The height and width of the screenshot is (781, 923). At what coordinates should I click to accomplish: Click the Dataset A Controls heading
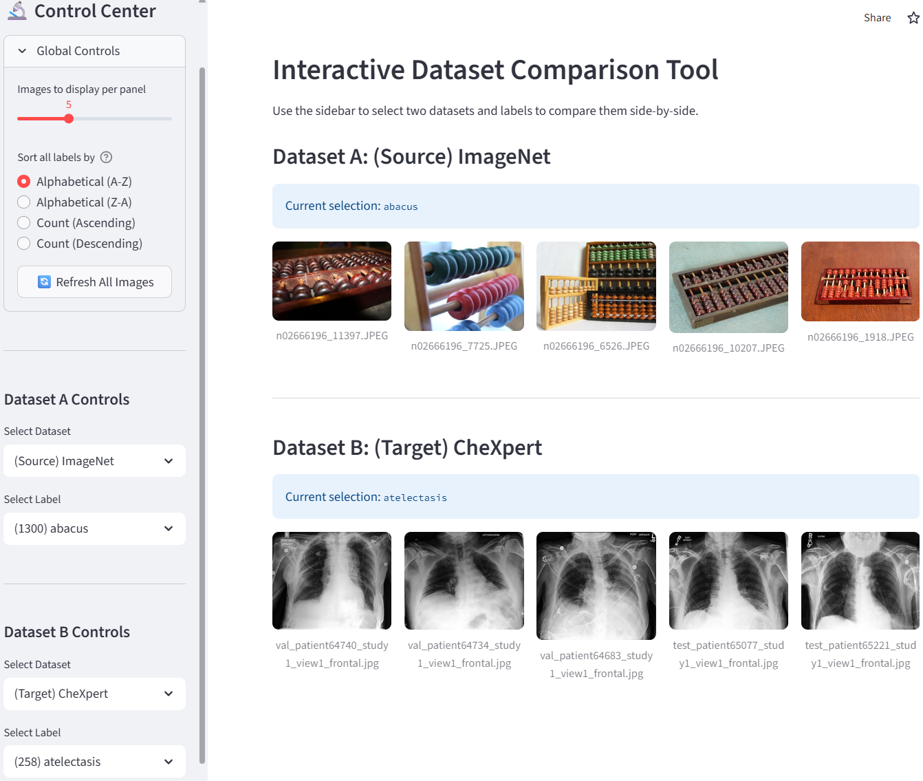pyautogui.click(x=67, y=399)
